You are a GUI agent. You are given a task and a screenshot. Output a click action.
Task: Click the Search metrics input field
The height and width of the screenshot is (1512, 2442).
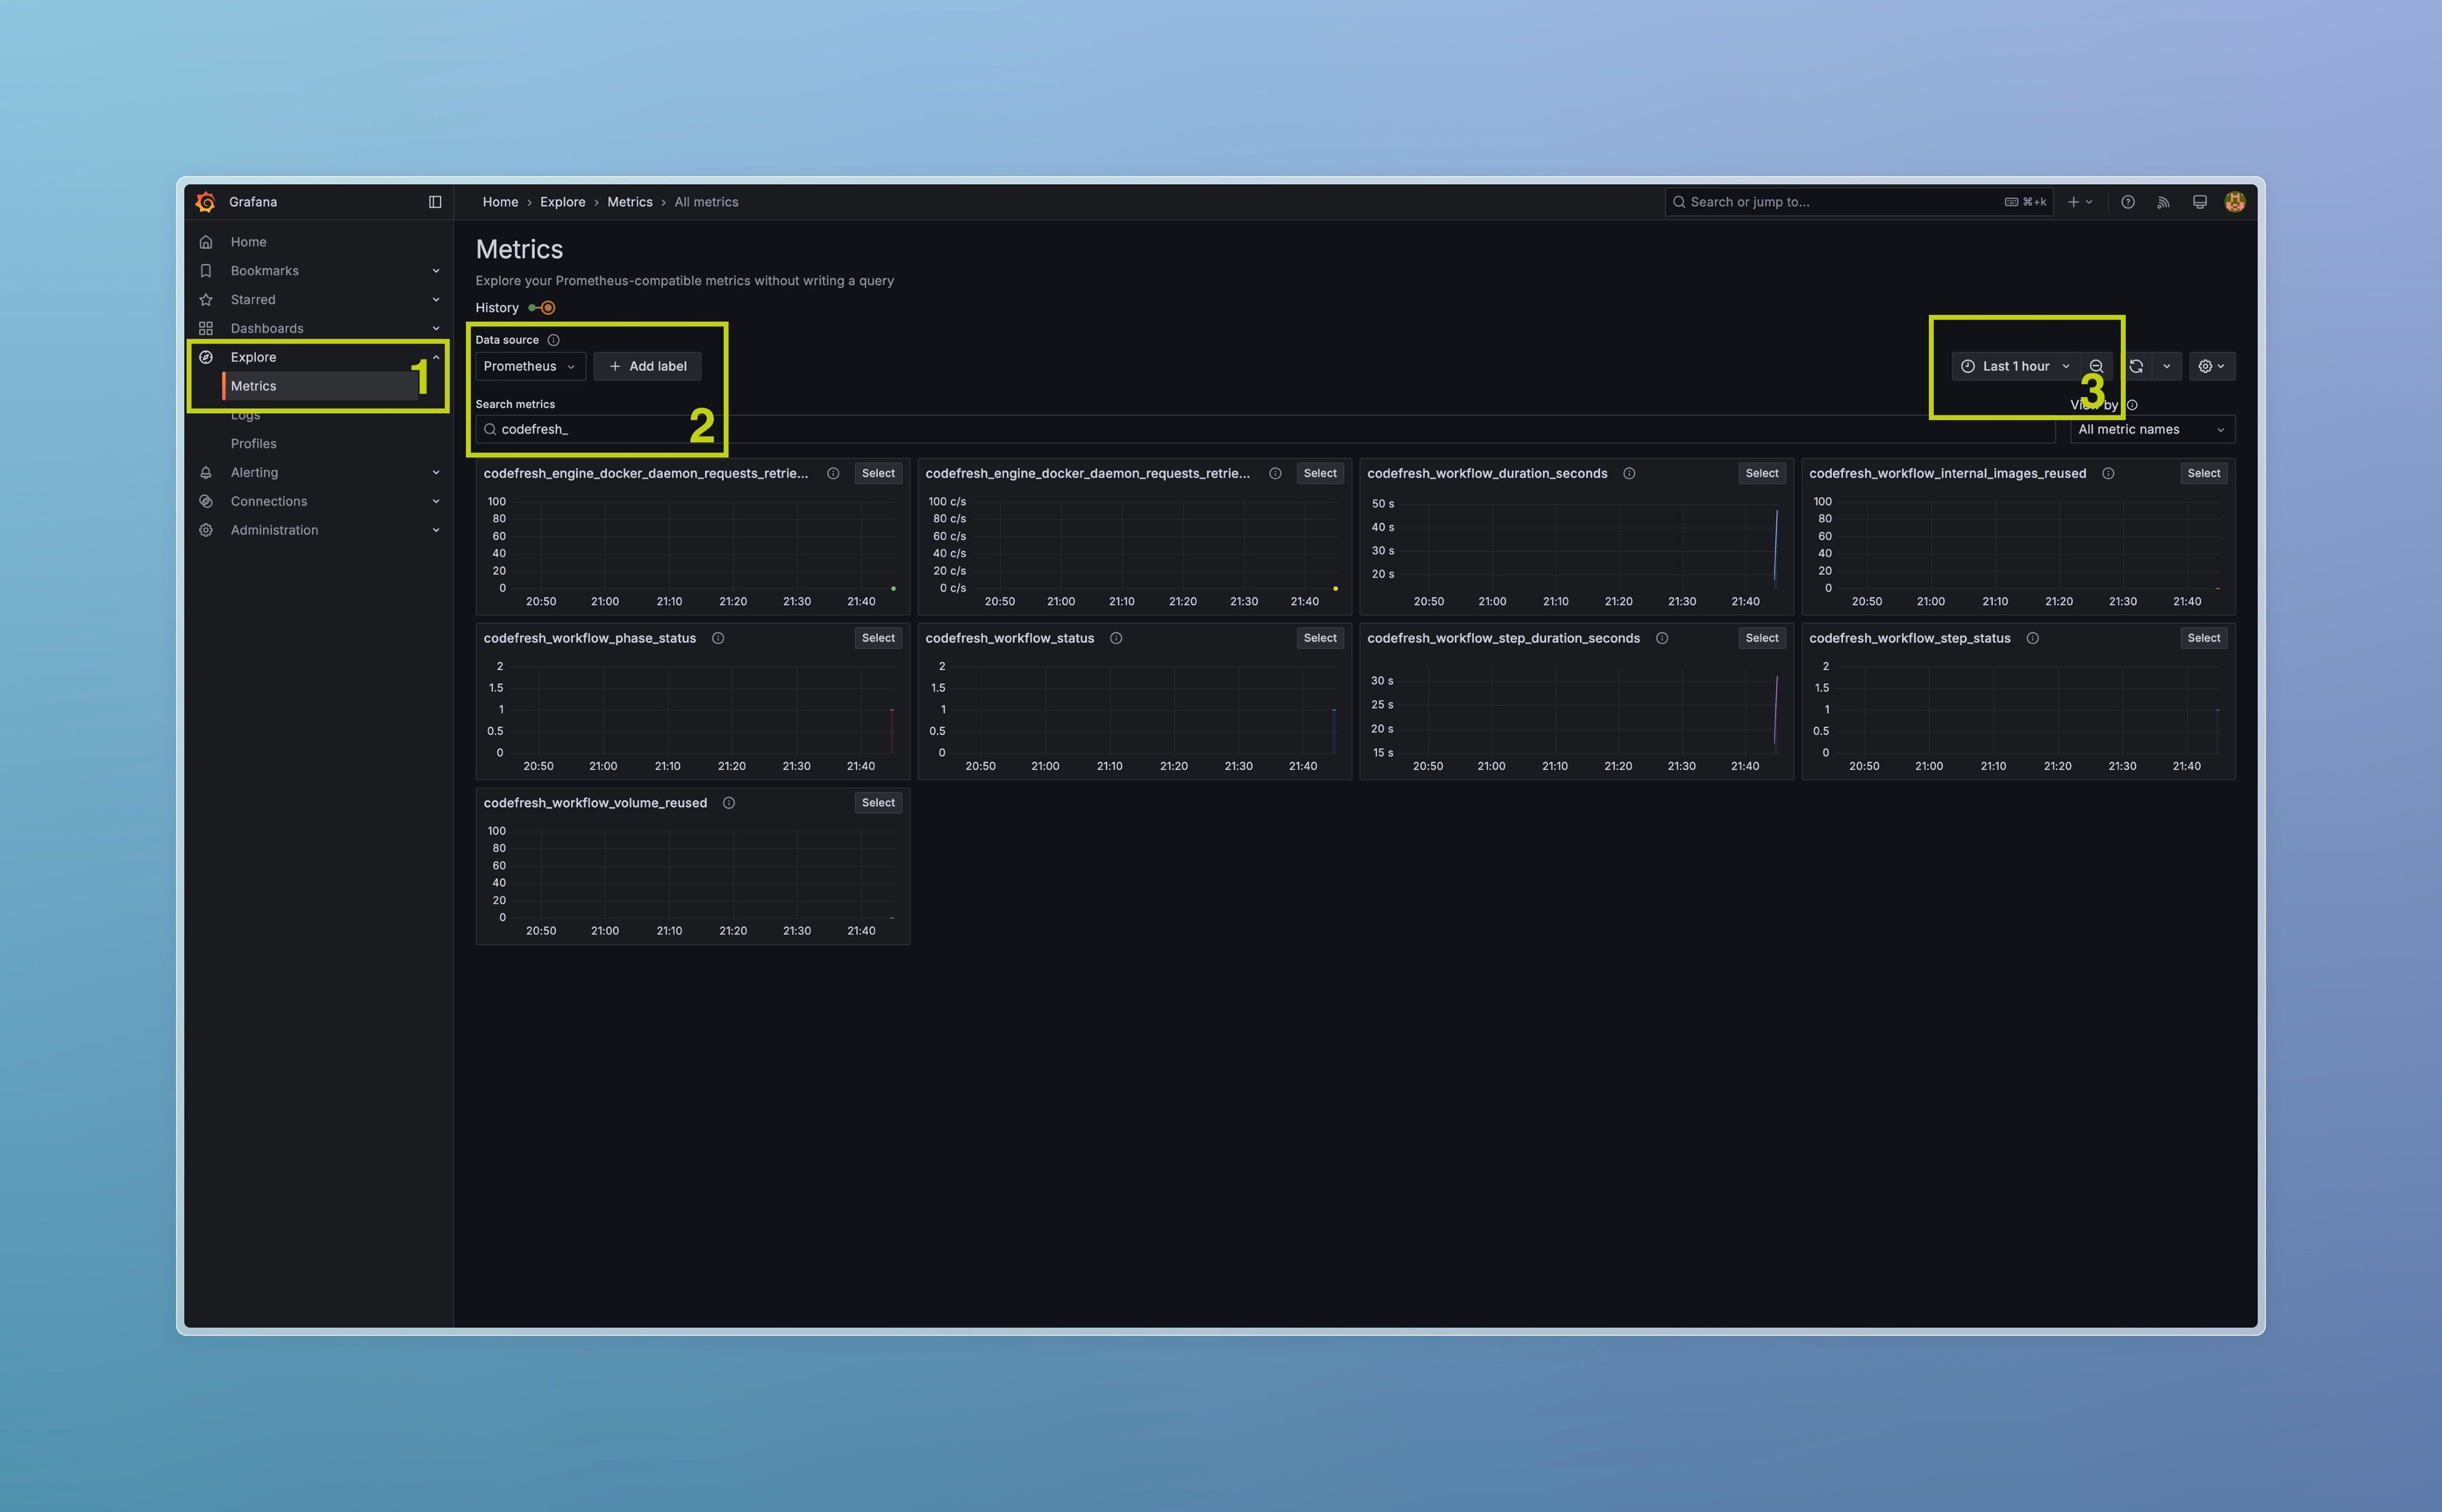click(600, 430)
